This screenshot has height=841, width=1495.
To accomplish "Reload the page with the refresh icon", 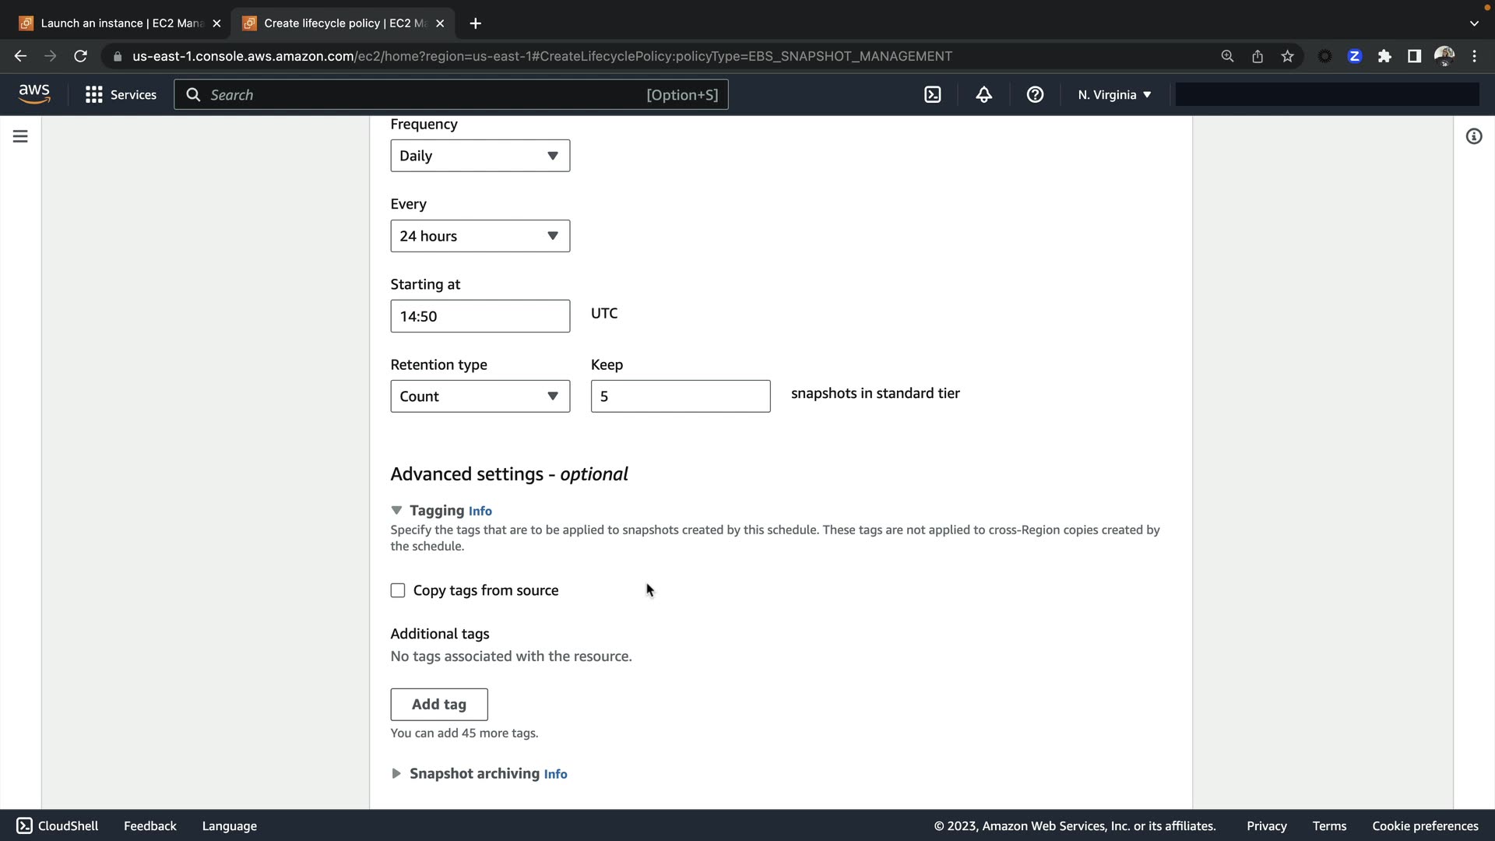I will point(80,56).
